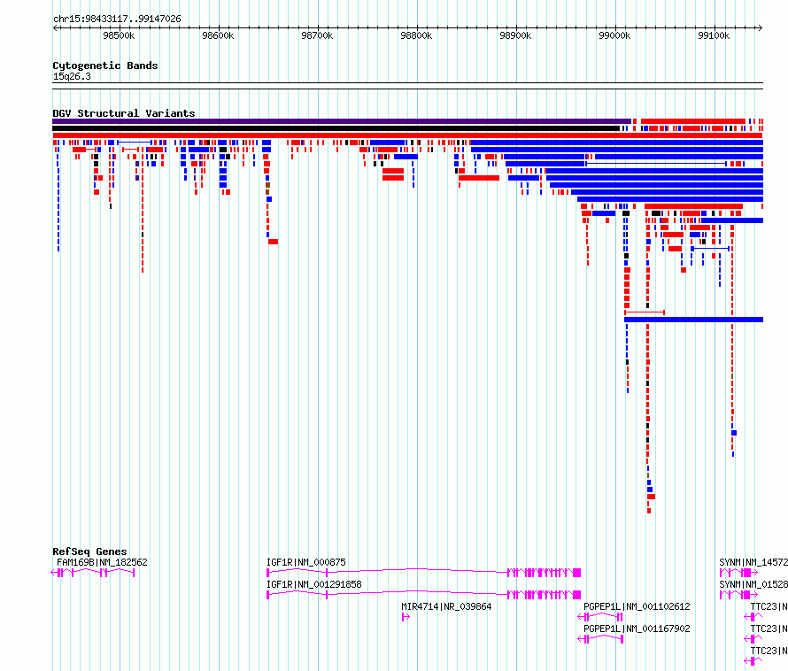
Task: Click the IGF1R NM_001291858 transcript model
Action: click(x=423, y=595)
